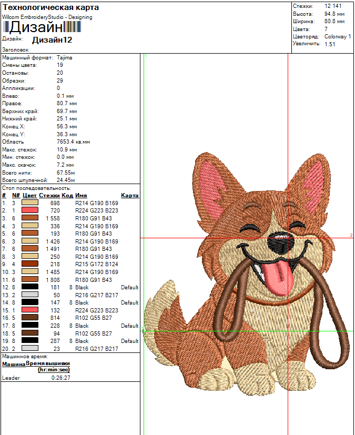355x435 pixels.
Task: Select the dark brown swatch in row 16
Action: tap(30, 317)
